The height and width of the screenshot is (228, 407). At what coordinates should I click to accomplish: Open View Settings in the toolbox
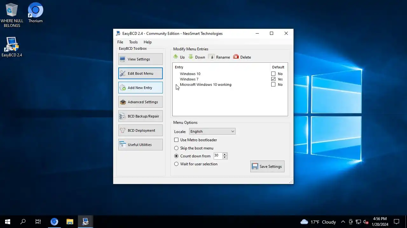click(140, 59)
